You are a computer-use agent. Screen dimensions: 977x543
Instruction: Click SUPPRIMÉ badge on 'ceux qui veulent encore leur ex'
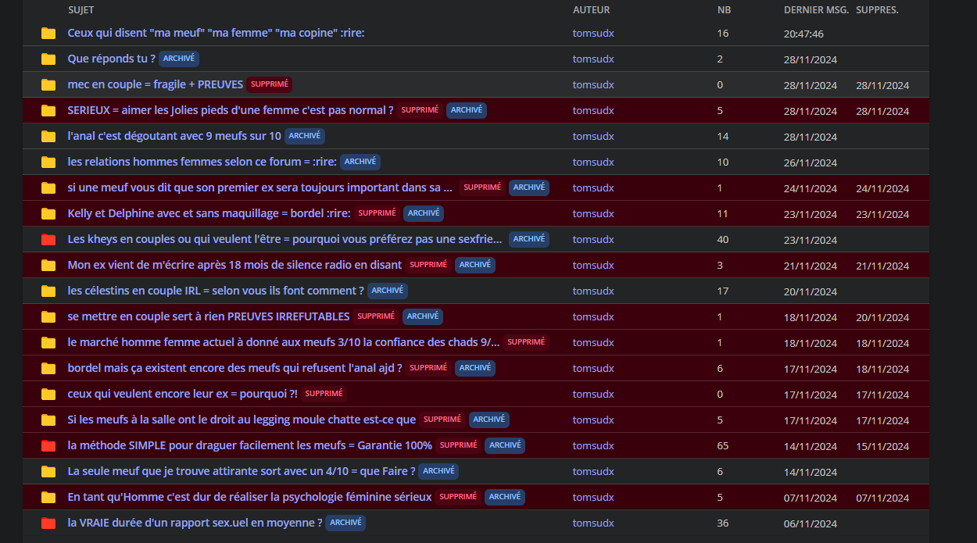tap(324, 394)
